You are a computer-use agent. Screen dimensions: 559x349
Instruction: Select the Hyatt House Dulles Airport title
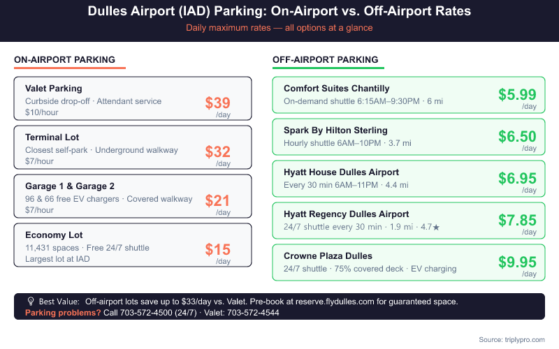[x=341, y=172]
